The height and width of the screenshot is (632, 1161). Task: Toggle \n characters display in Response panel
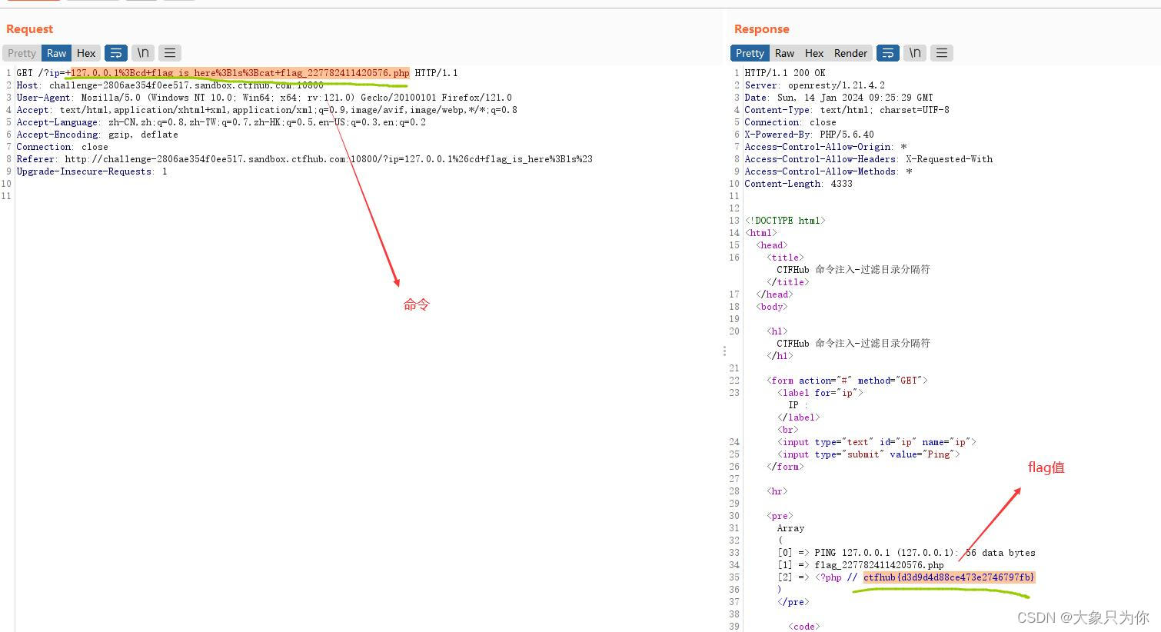point(915,53)
